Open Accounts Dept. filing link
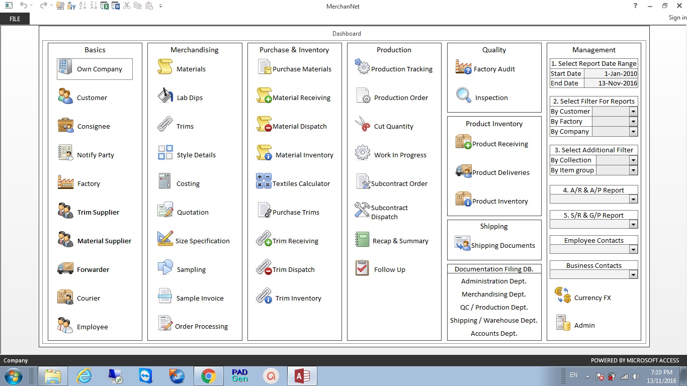Image resolution: width=687 pixels, height=386 pixels. click(x=493, y=334)
